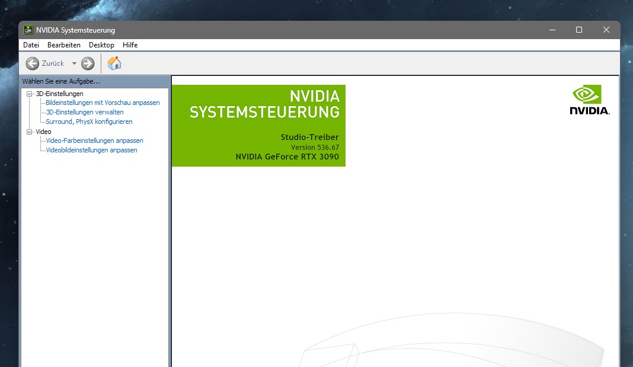
Task: Click the Back arrow icon
Action: (32, 63)
